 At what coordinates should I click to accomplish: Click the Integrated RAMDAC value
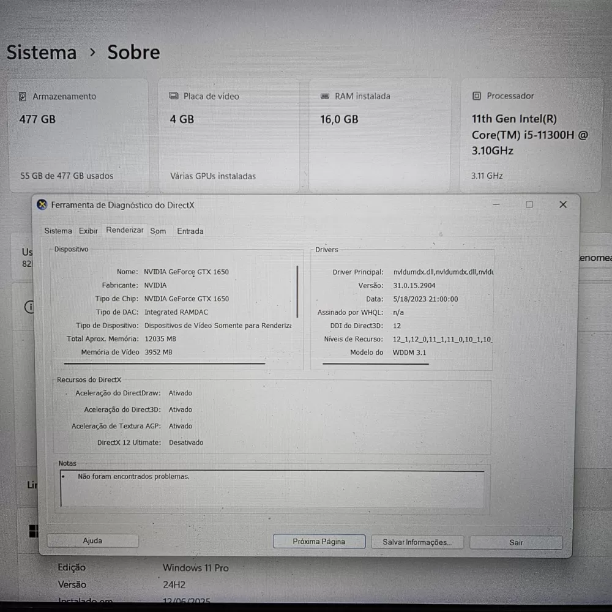[176, 312]
